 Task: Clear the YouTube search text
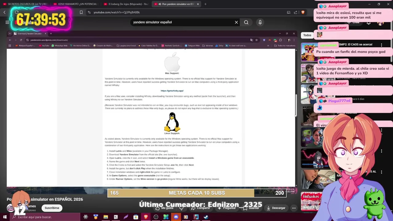236,22
